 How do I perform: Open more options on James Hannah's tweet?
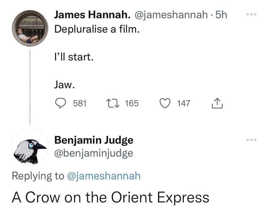coord(251,15)
